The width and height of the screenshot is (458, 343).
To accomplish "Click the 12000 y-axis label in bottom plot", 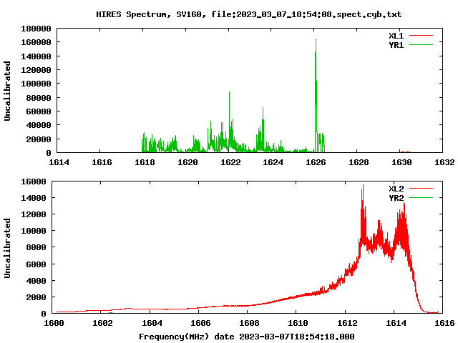I will tap(34, 214).
